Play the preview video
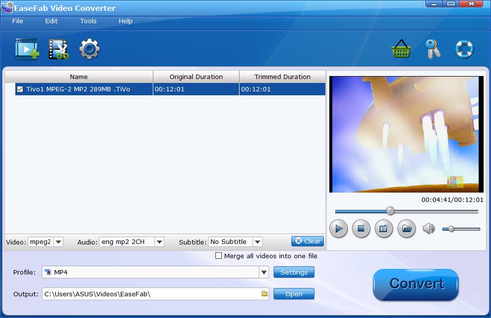This screenshot has width=491, height=318. pos(339,229)
